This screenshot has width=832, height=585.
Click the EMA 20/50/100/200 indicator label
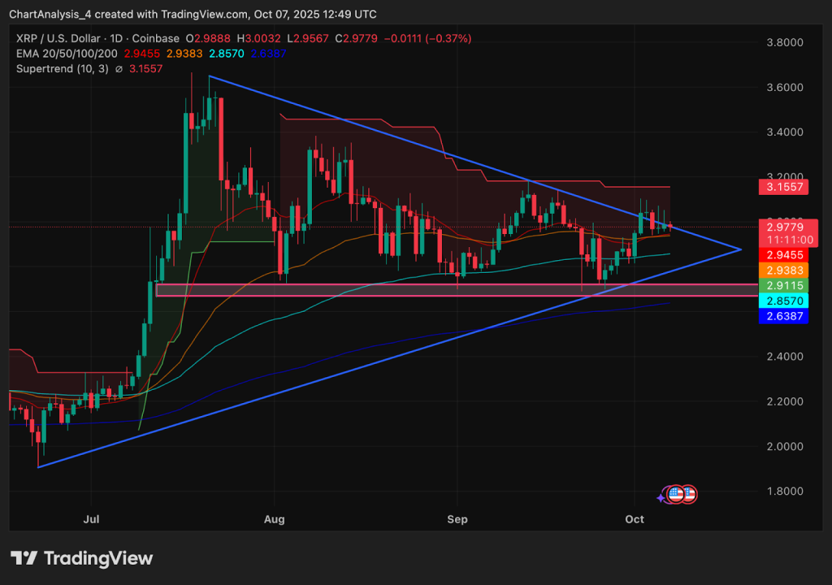click(x=67, y=54)
